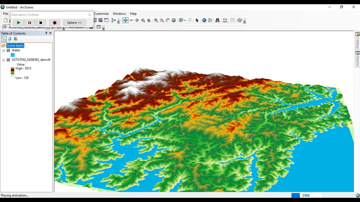Select List By Type view

pyautogui.click(x=16, y=39)
